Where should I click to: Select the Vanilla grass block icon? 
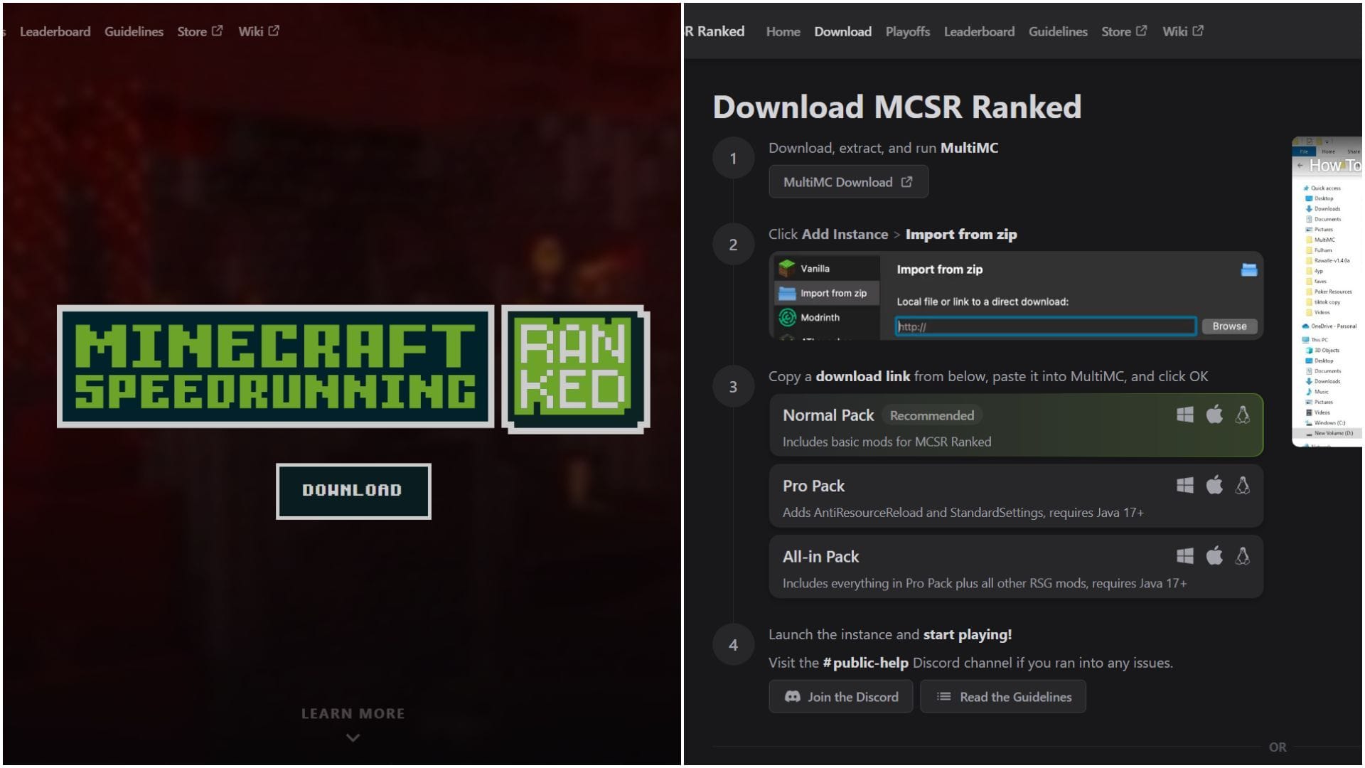tap(786, 268)
